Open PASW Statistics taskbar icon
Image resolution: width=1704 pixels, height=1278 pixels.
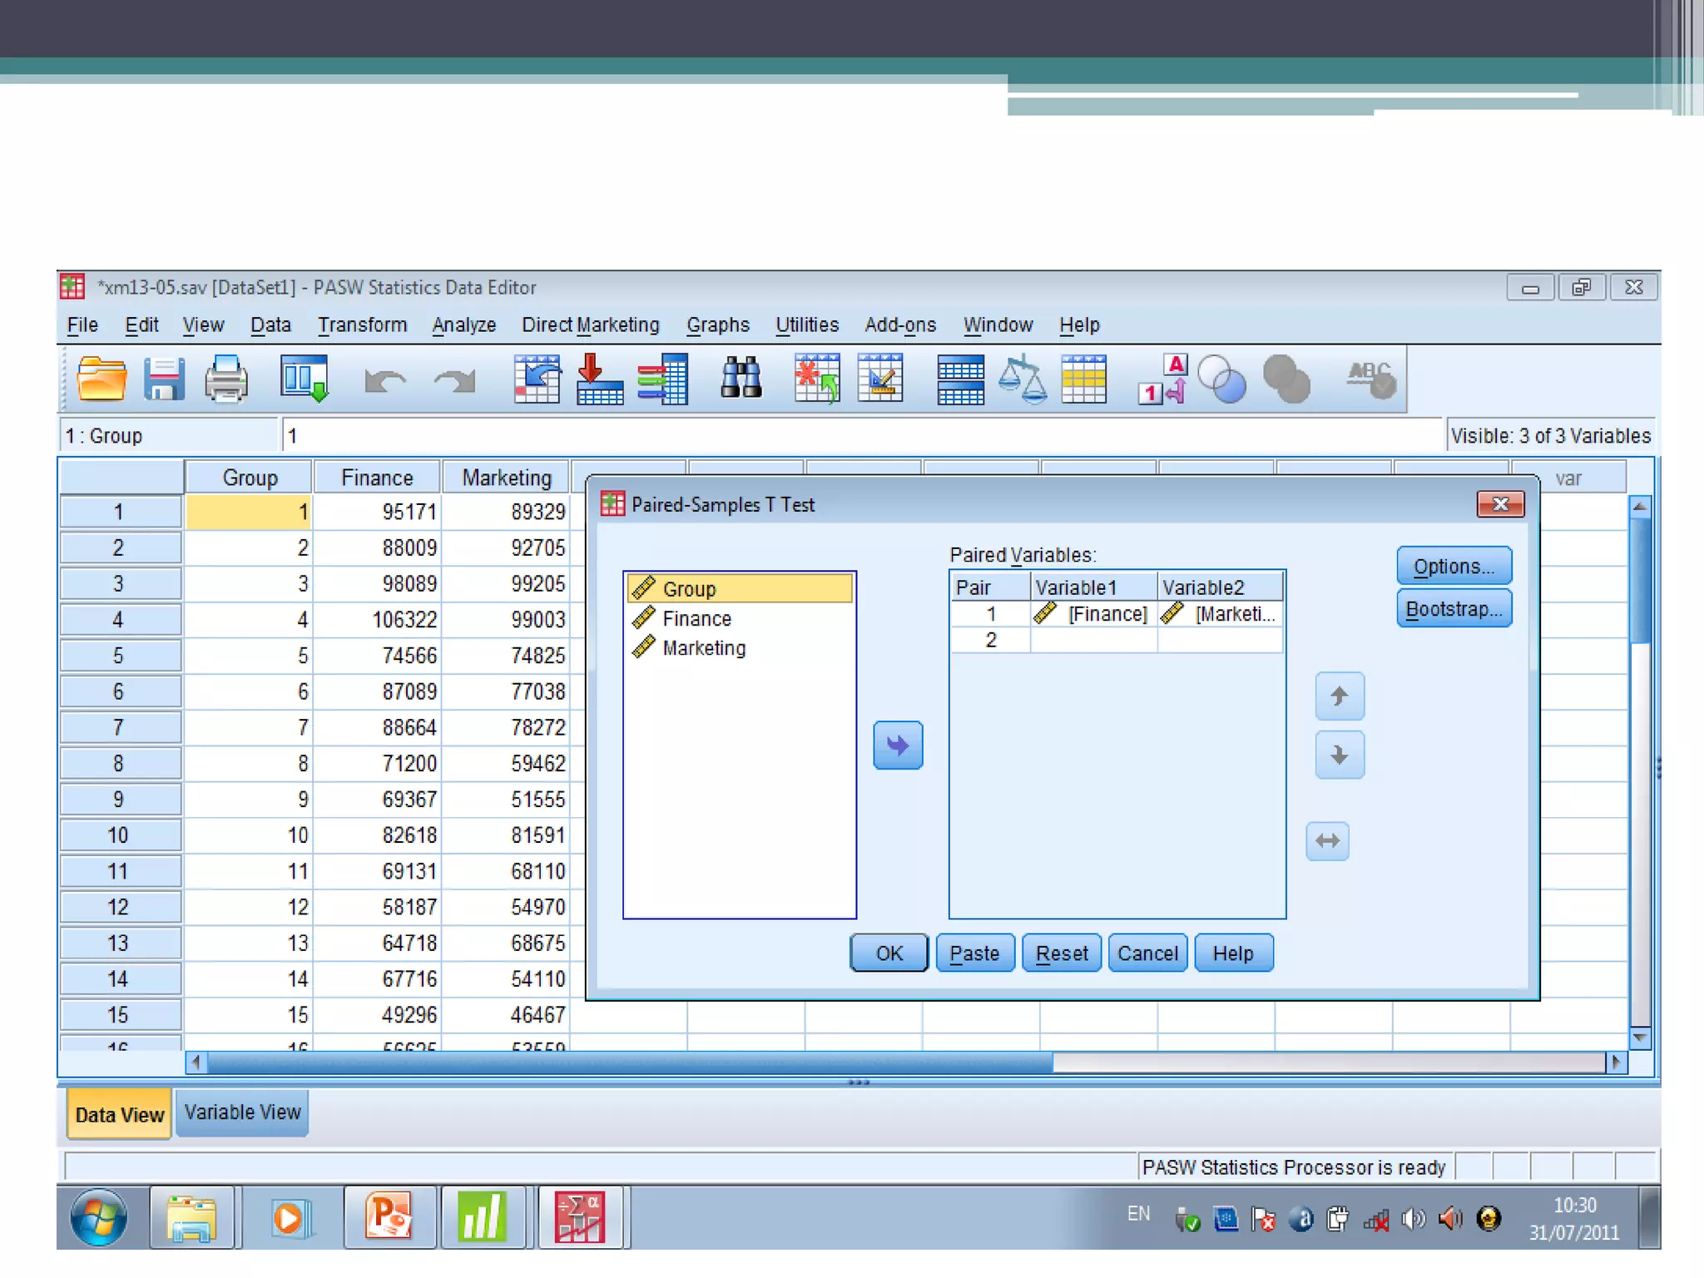[x=582, y=1218]
